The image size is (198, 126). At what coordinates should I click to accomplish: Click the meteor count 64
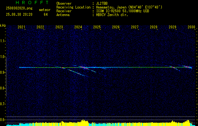[x=46, y=14]
